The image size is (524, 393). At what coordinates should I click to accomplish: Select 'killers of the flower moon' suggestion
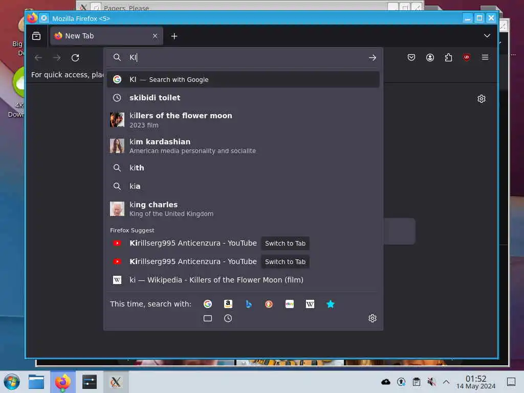pyautogui.click(x=243, y=120)
